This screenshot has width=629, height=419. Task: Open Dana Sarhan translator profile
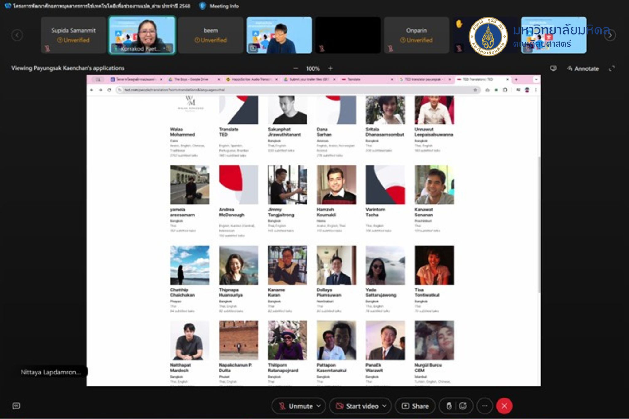click(324, 132)
